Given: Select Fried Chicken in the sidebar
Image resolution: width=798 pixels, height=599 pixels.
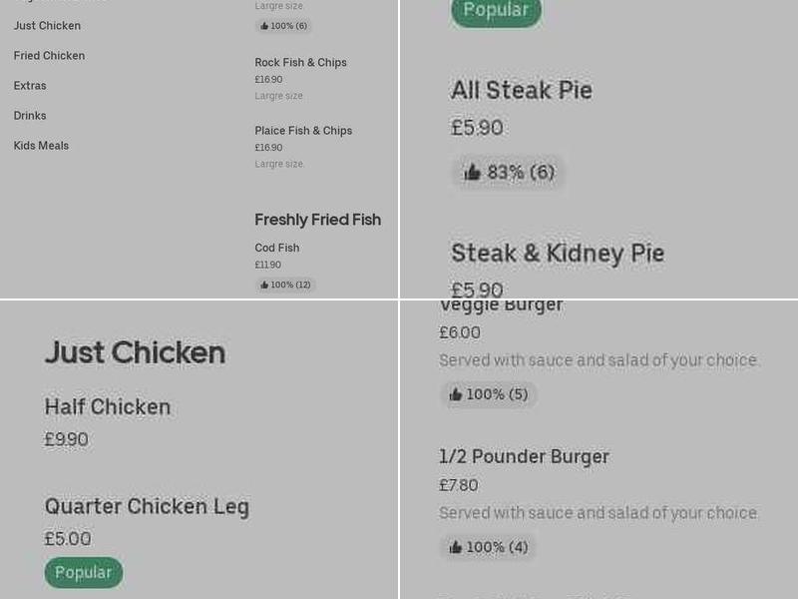Looking at the screenshot, I should click(x=51, y=55).
